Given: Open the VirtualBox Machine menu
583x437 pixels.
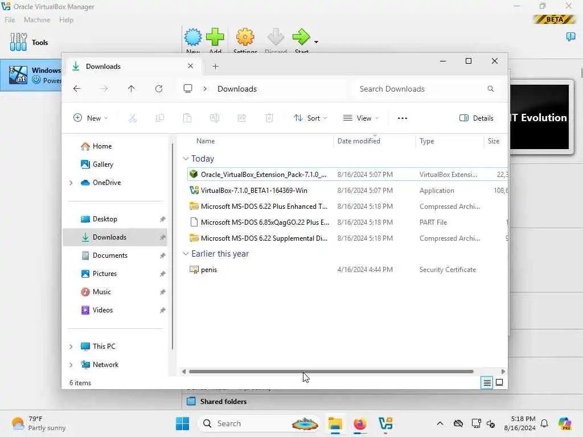Looking at the screenshot, I should 37,20.
